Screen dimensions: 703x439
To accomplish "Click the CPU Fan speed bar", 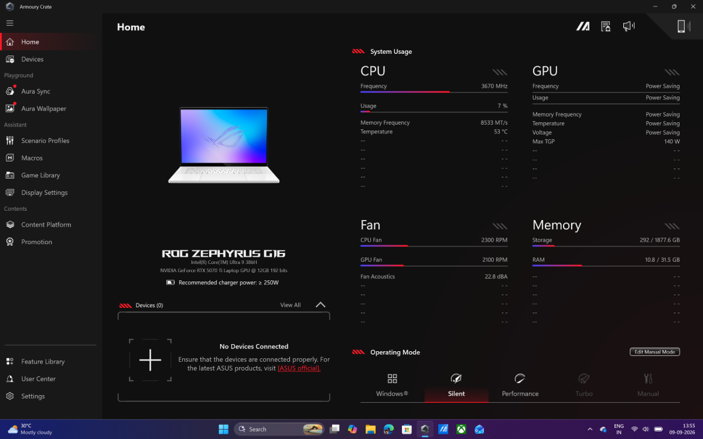I will [434, 246].
